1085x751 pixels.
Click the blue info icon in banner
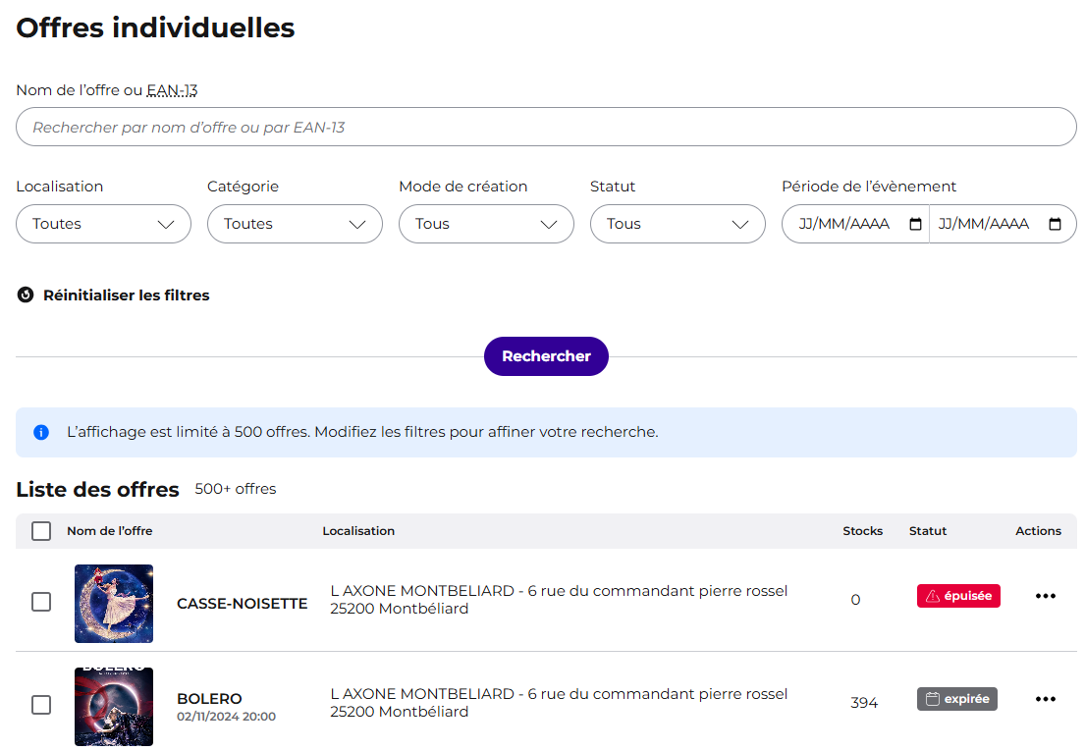pyautogui.click(x=41, y=432)
